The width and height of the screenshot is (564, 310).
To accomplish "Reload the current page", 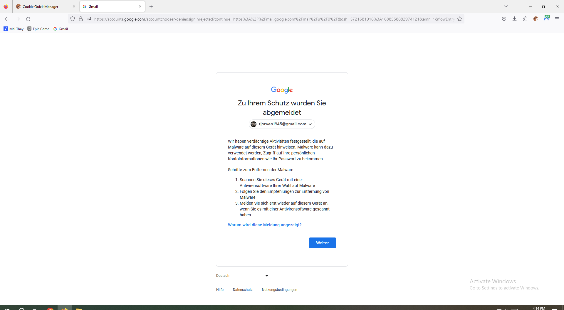I will tap(28, 19).
